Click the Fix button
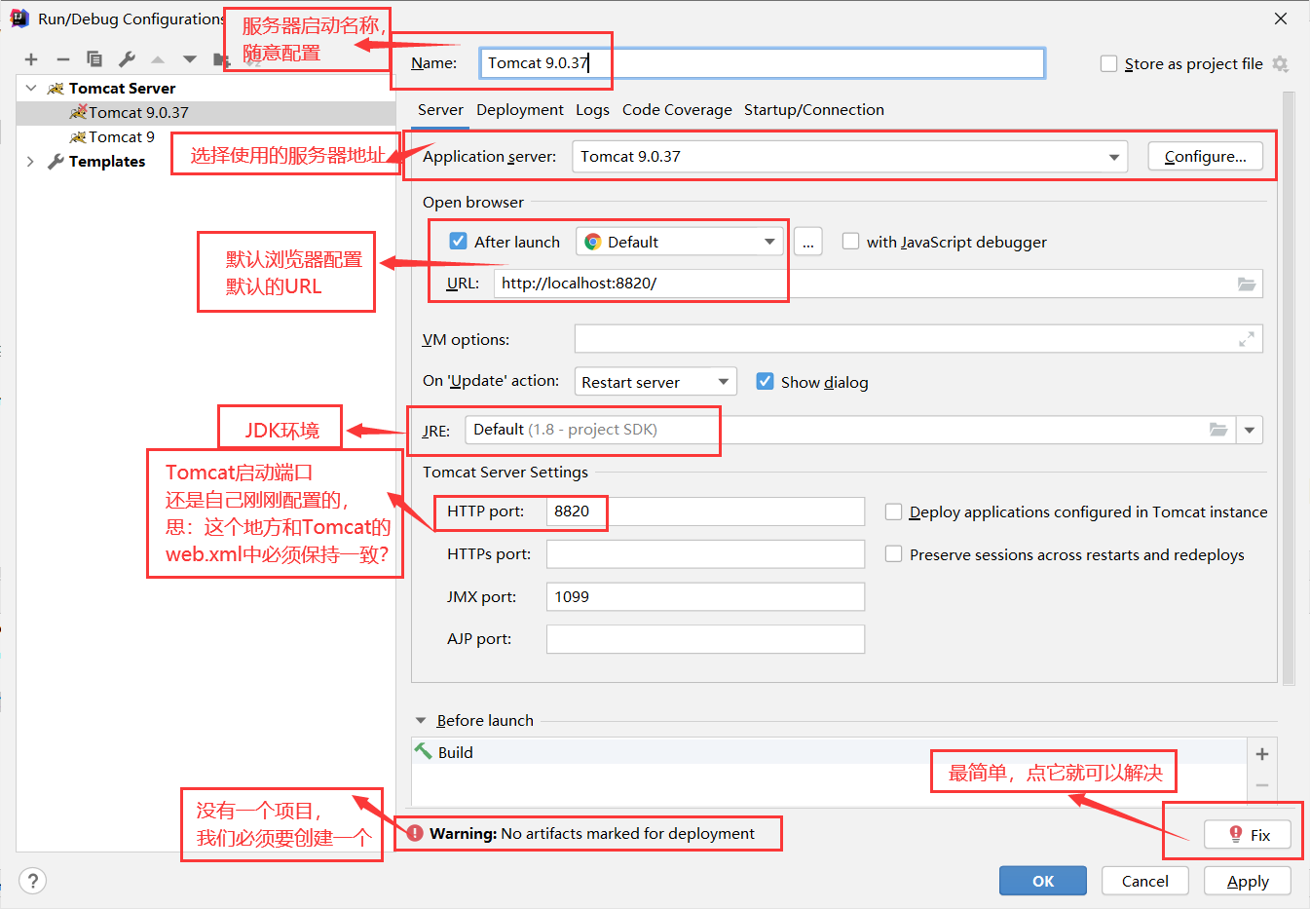 (x=1248, y=835)
